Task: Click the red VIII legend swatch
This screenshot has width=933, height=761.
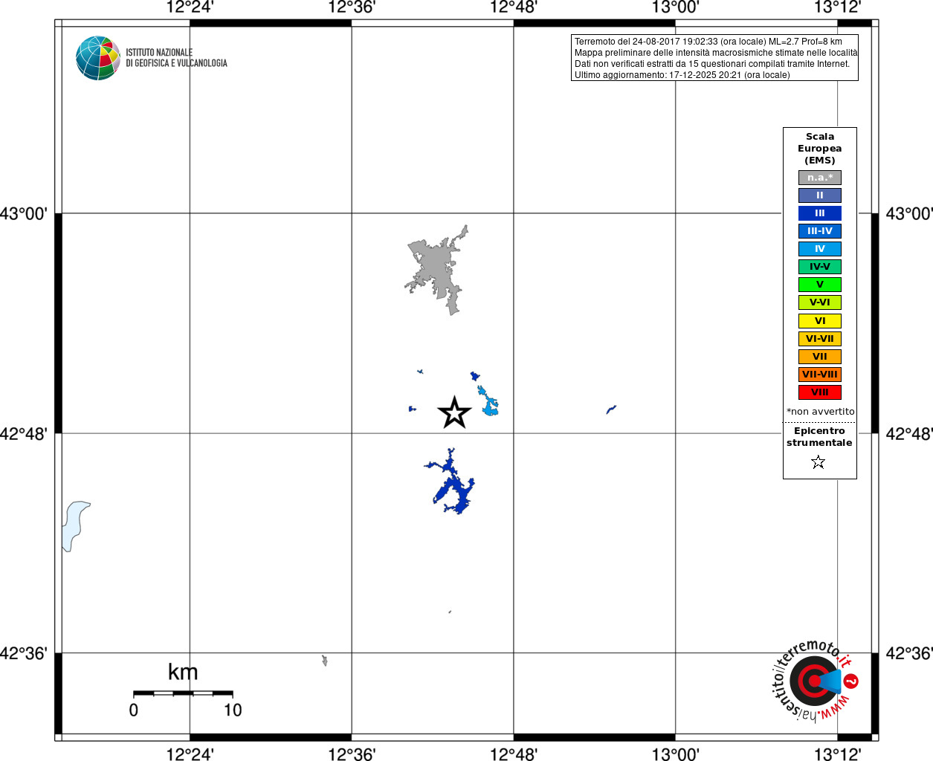Action: click(820, 392)
